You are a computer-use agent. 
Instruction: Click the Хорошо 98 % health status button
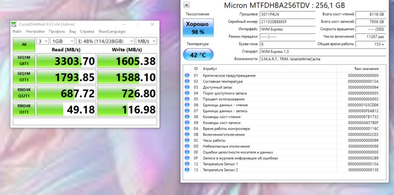tap(198, 28)
